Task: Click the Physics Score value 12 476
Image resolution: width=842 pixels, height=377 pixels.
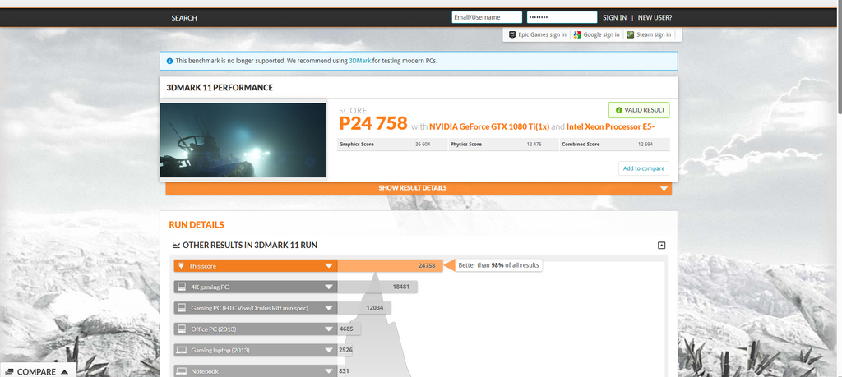Action: click(x=534, y=145)
